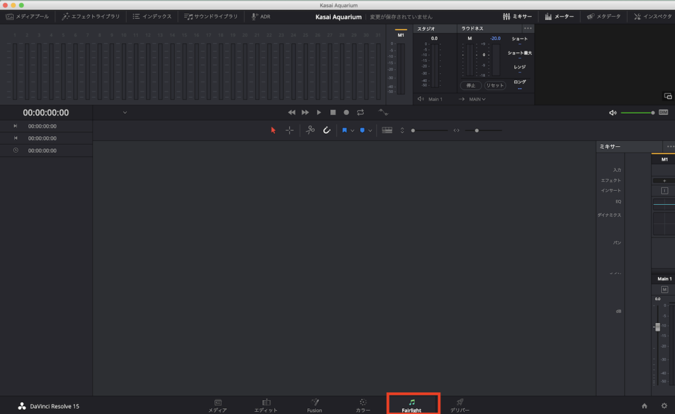
Task: Show the インデックス panel
Action: [x=152, y=16]
